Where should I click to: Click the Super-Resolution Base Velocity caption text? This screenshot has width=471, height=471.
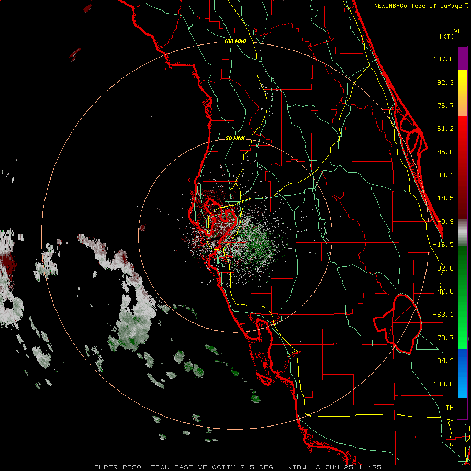tap(238, 467)
